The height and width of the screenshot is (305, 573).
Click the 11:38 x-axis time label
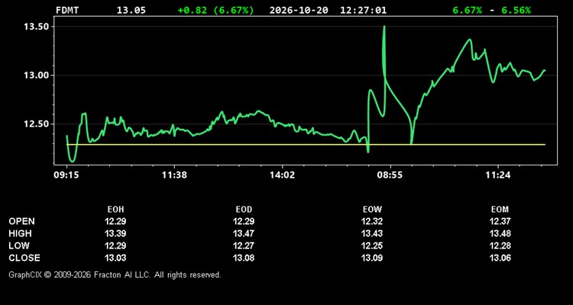(x=174, y=175)
